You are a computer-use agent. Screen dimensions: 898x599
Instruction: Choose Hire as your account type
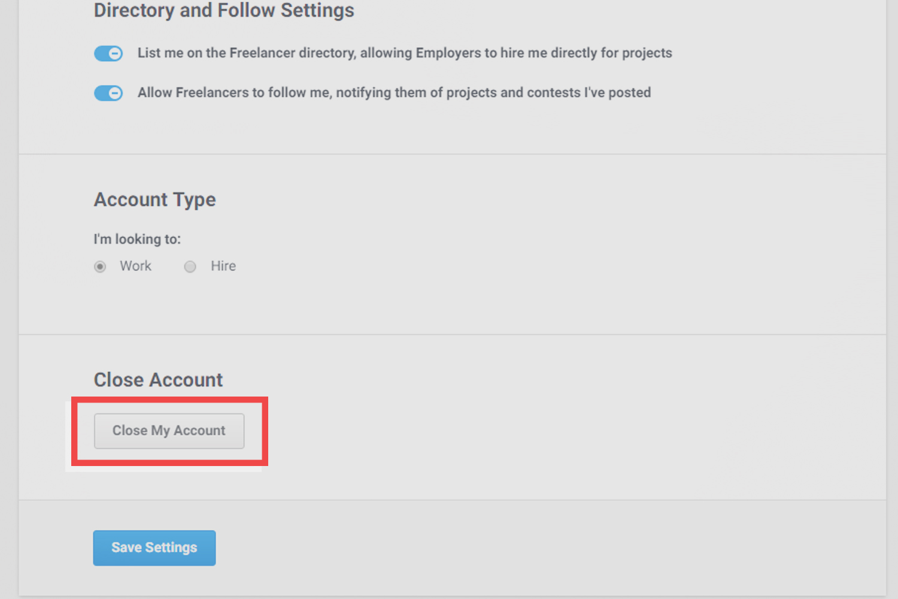190,267
